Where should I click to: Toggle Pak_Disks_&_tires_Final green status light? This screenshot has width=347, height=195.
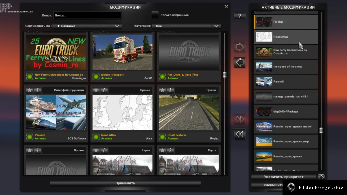click(x=163, y=77)
